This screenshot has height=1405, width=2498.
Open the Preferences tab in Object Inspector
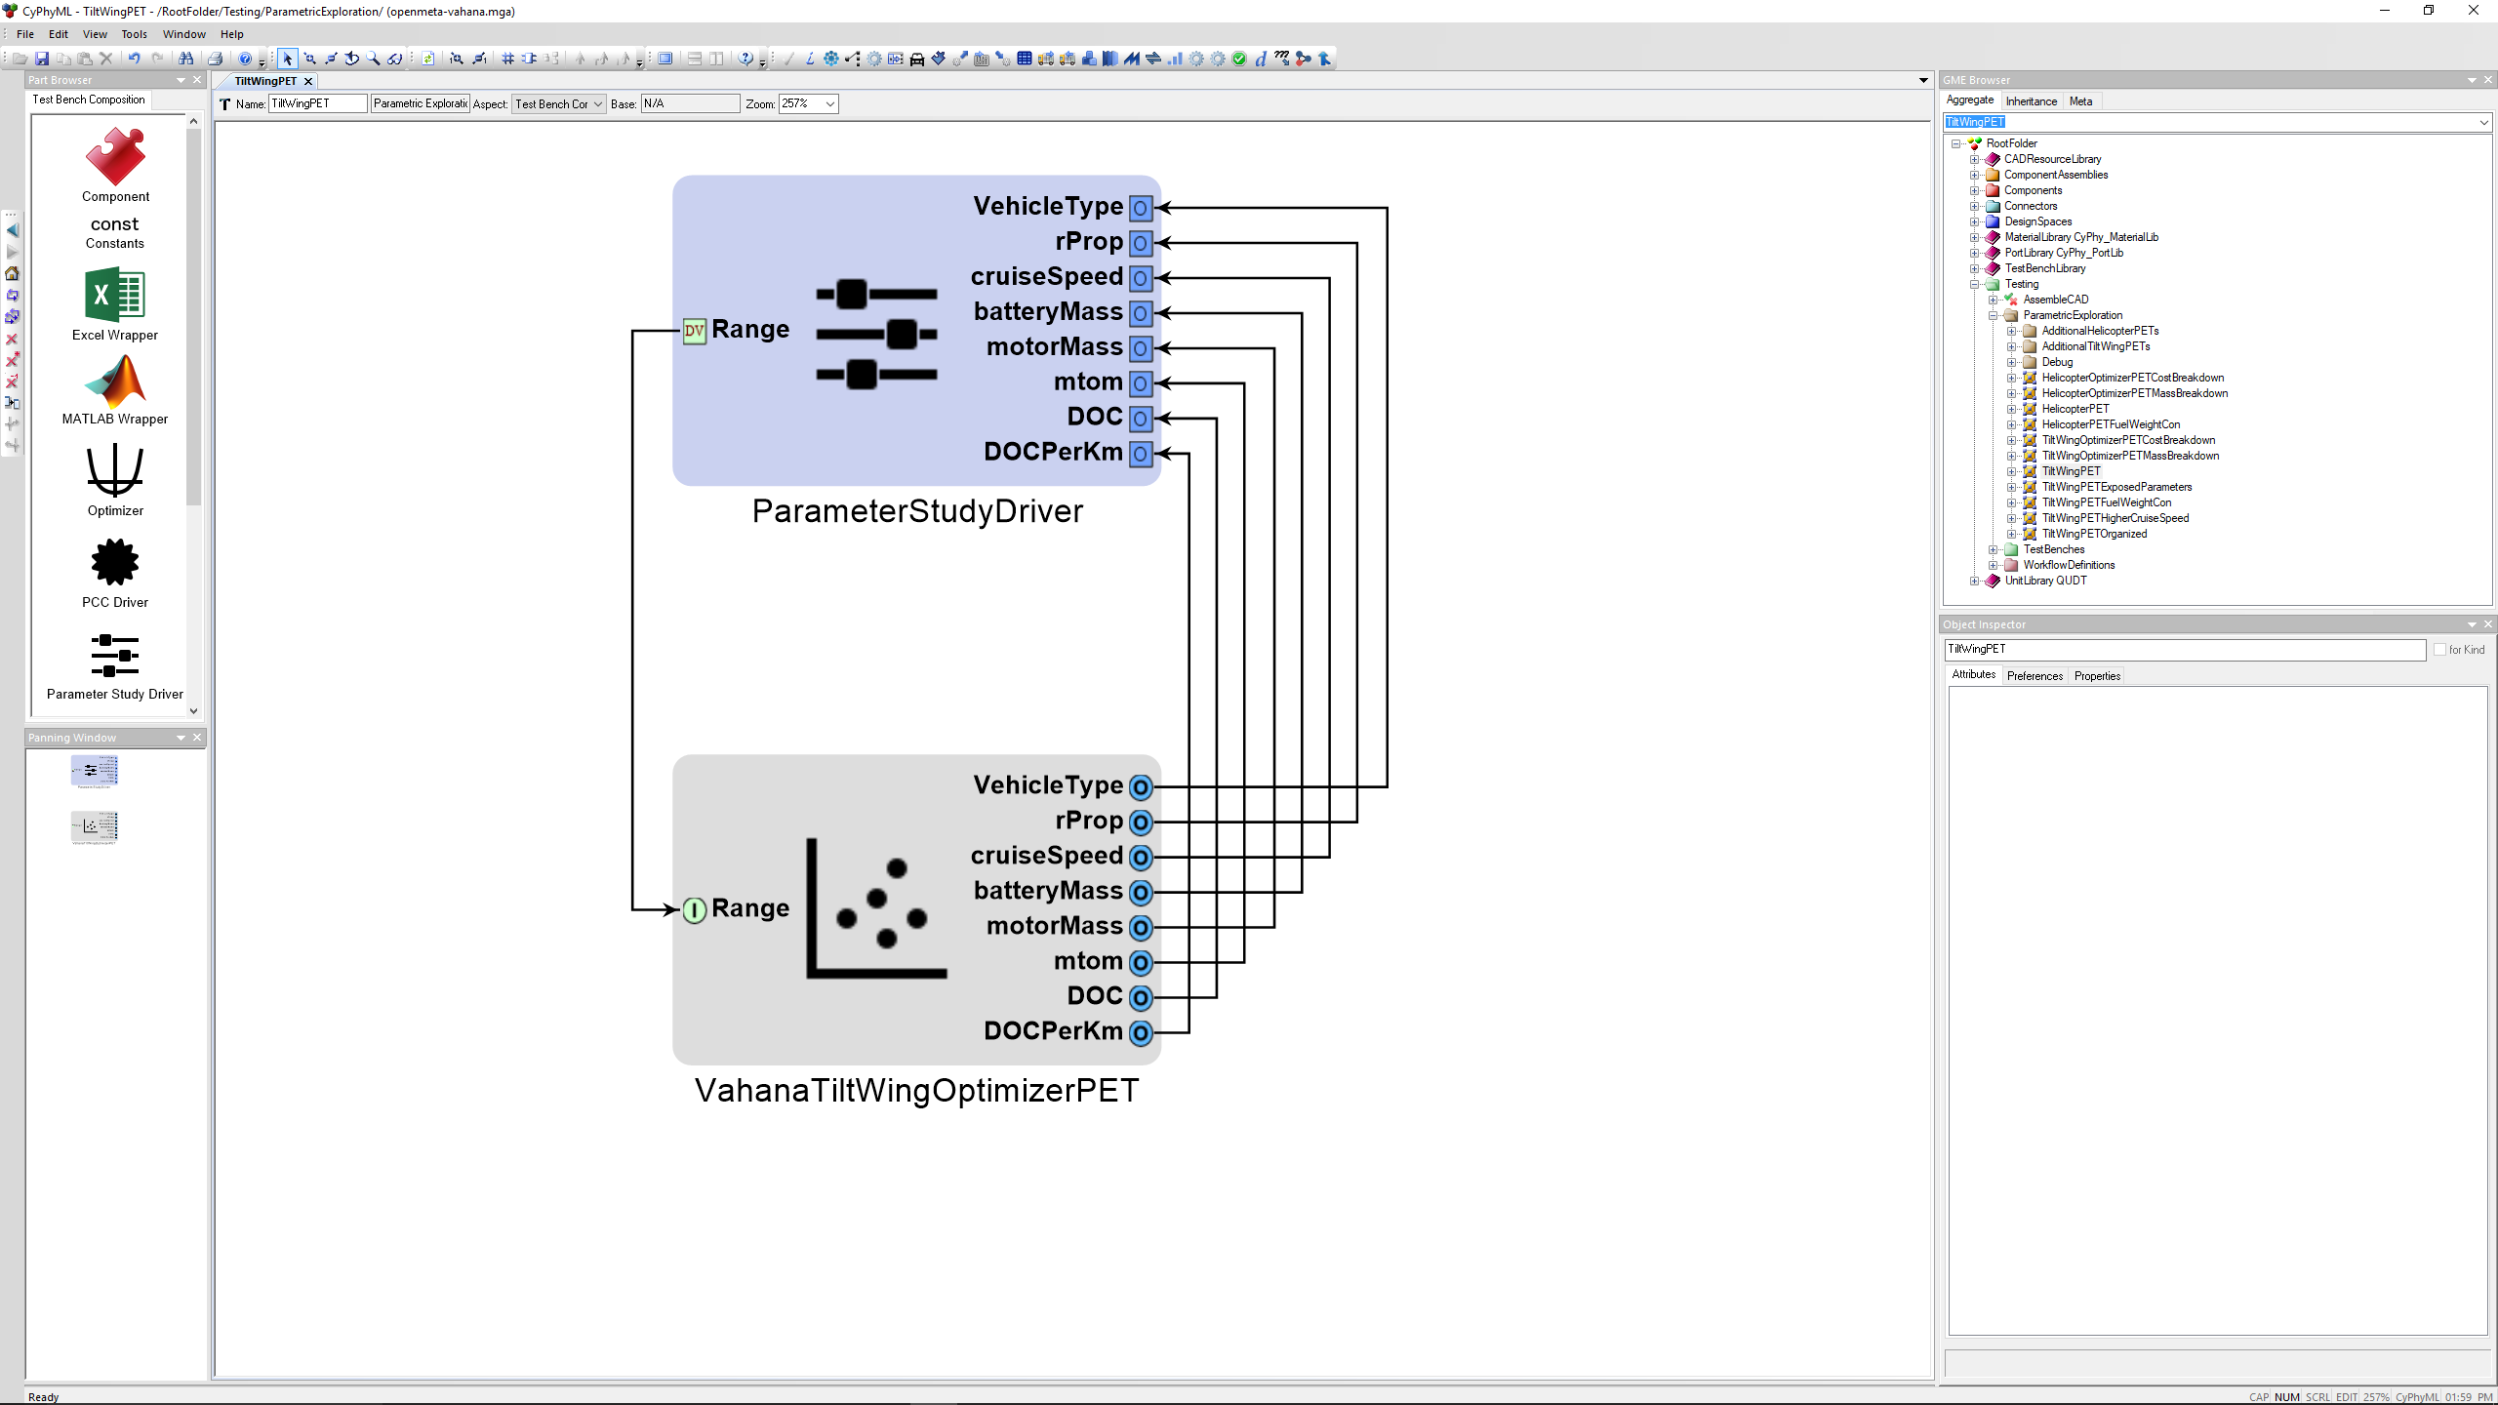pyautogui.click(x=2035, y=675)
